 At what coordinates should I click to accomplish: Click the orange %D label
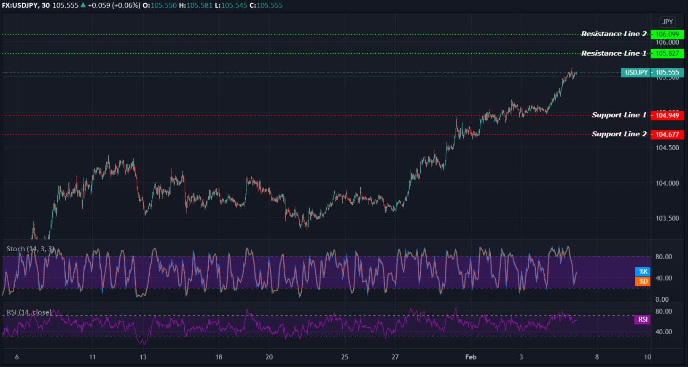click(643, 281)
